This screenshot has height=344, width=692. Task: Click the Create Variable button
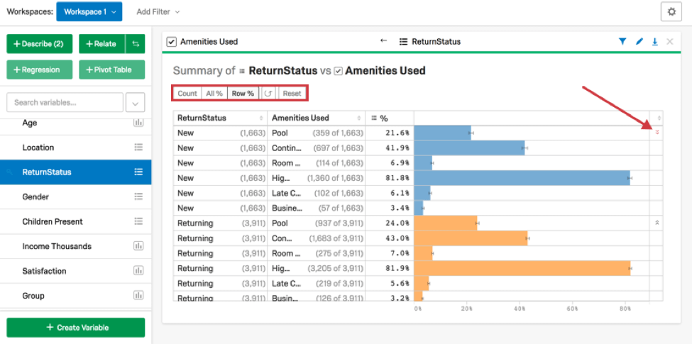75,328
